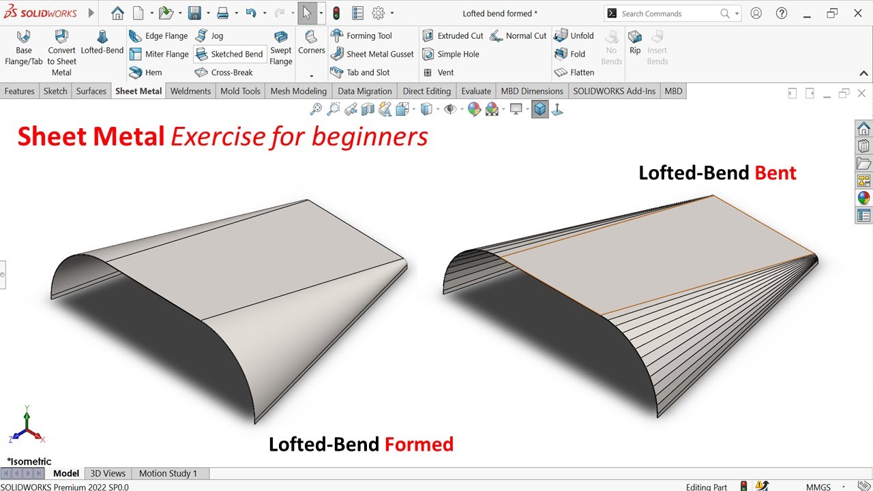
Task: Insert a Cross-Break
Action: click(224, 72)
